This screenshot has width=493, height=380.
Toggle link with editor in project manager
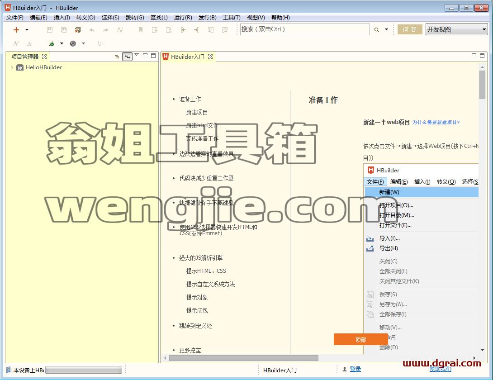128,57
